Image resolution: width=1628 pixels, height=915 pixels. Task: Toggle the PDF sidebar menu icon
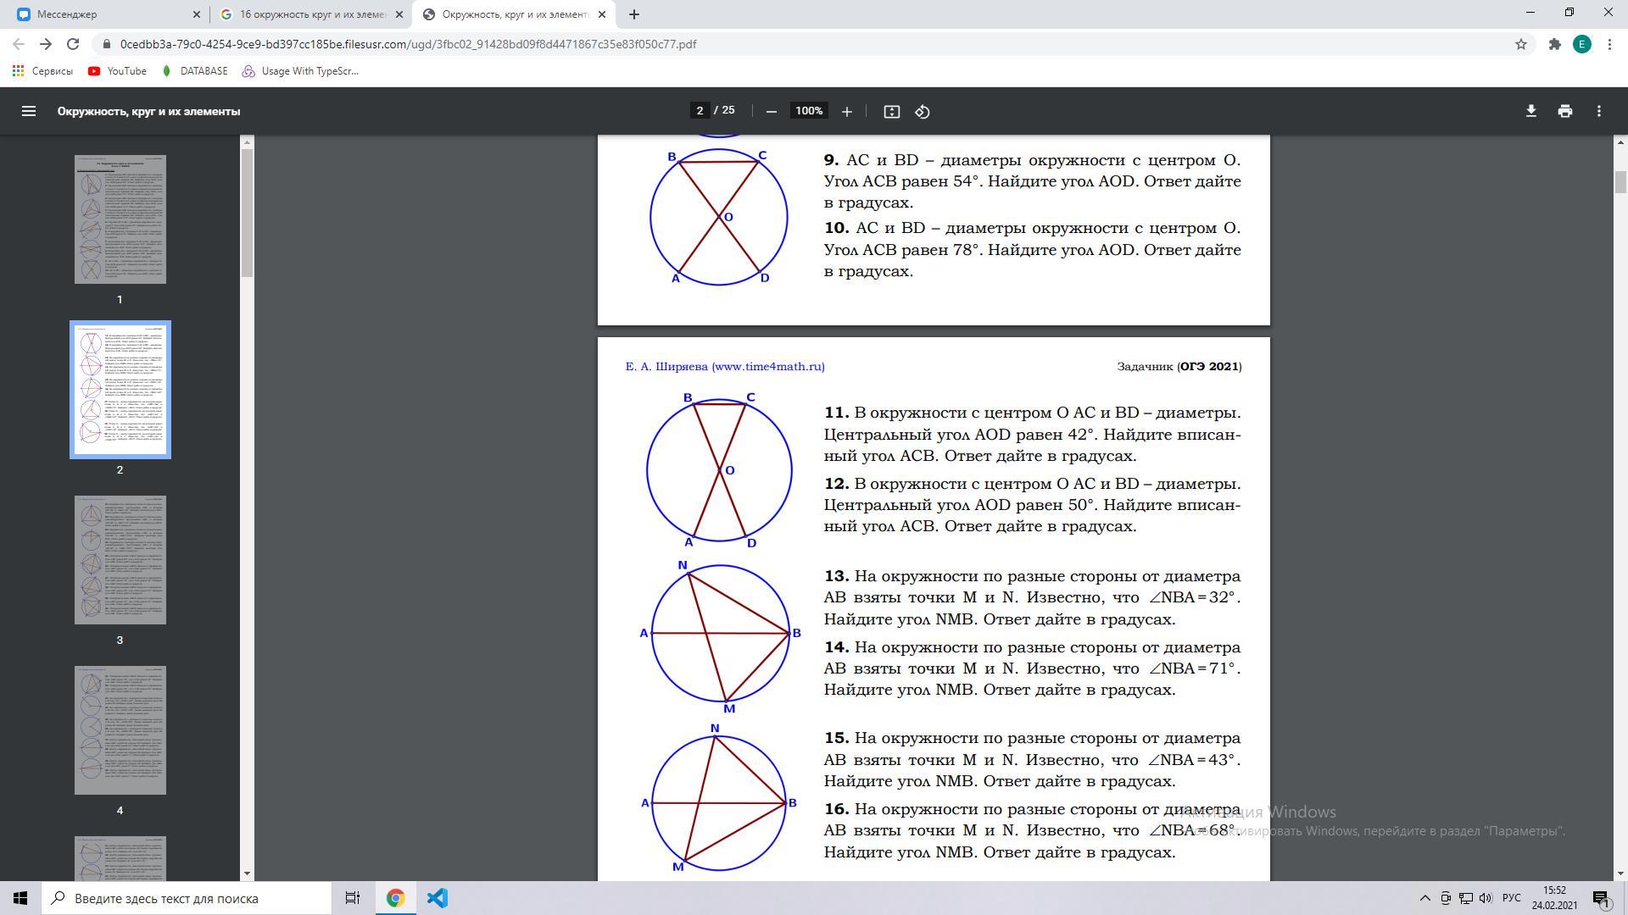[28, 111]
